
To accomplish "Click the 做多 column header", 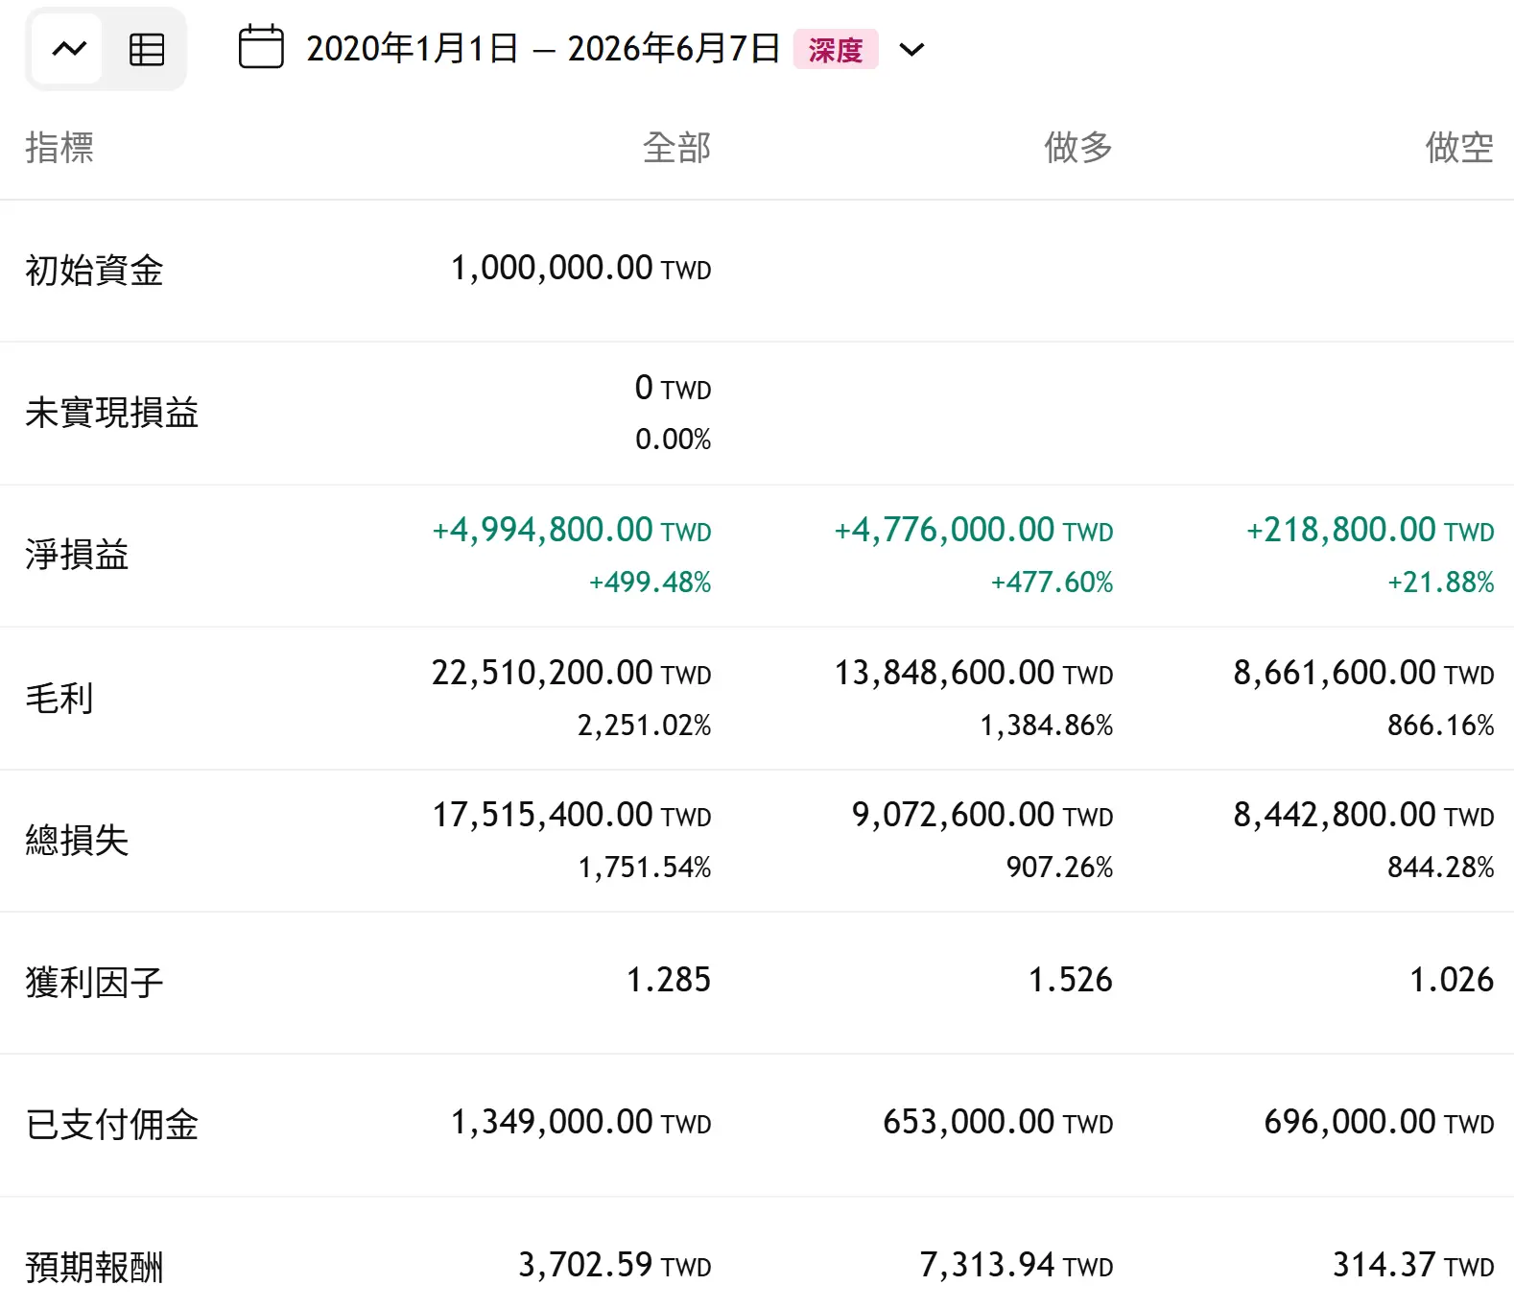I will click(1078, 148).
